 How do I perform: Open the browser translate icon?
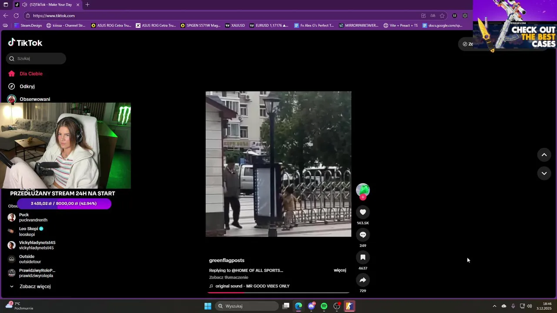click(433, 16)
